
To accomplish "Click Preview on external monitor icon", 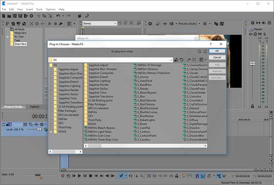I will [157, 23].
